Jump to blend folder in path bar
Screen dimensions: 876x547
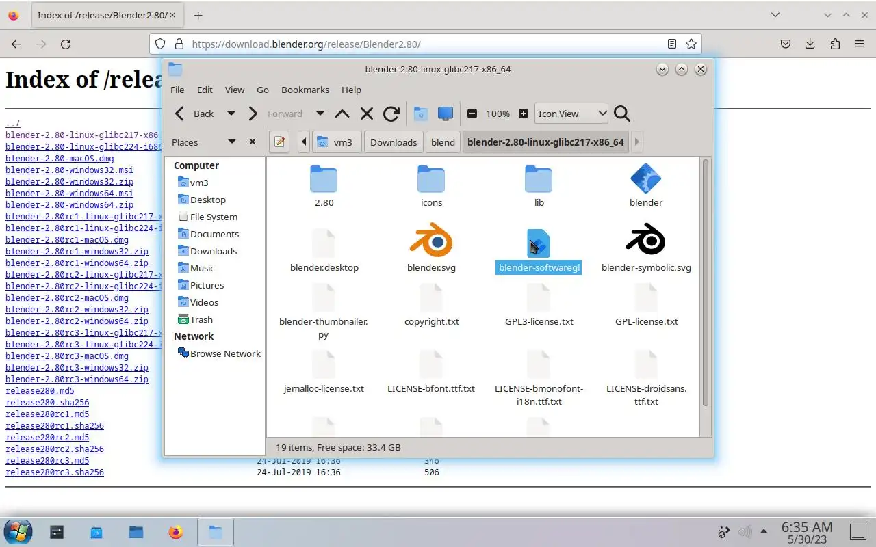point(443,142)
